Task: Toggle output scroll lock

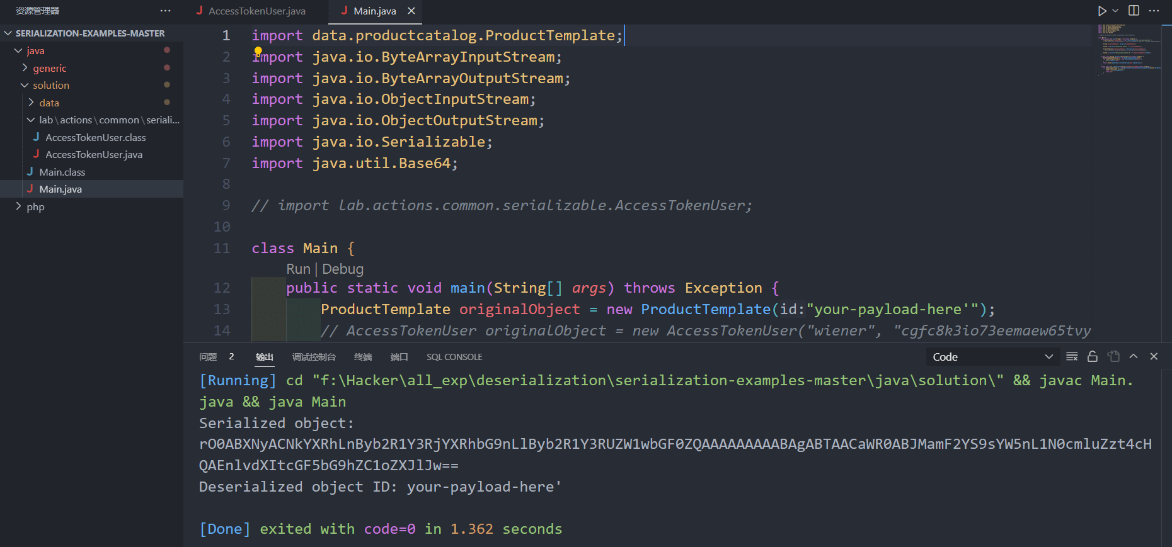Action: tap(1093, 357)
